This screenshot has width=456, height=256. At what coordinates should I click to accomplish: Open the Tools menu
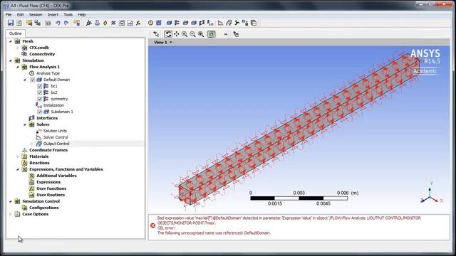click(68, 14)
